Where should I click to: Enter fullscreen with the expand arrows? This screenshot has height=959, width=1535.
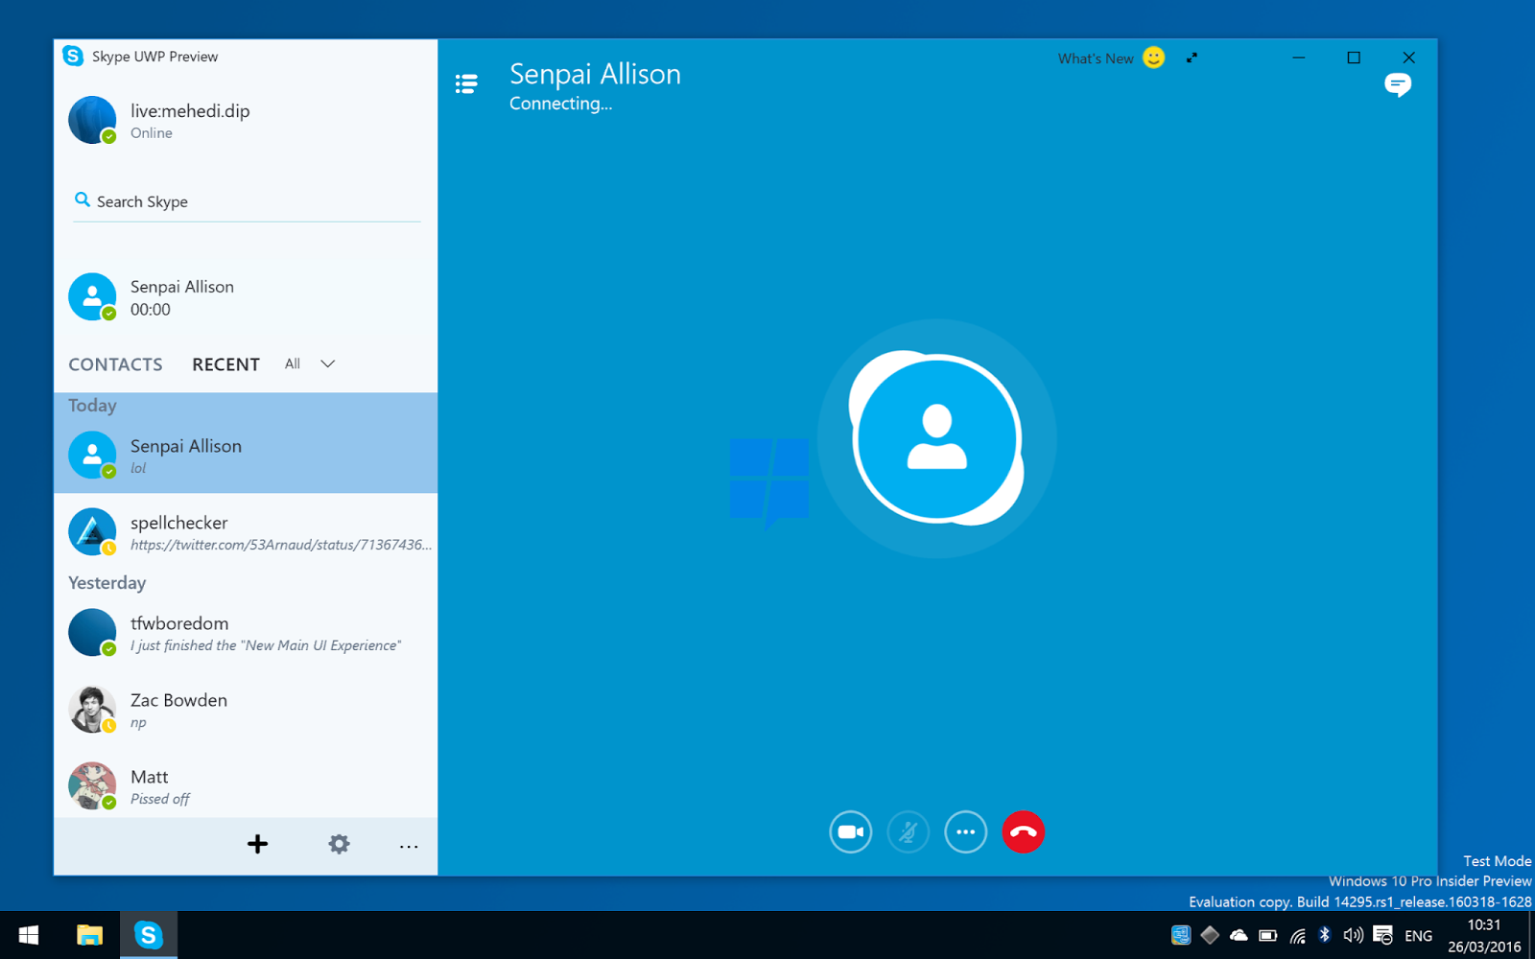click(x=1192, y=58)
